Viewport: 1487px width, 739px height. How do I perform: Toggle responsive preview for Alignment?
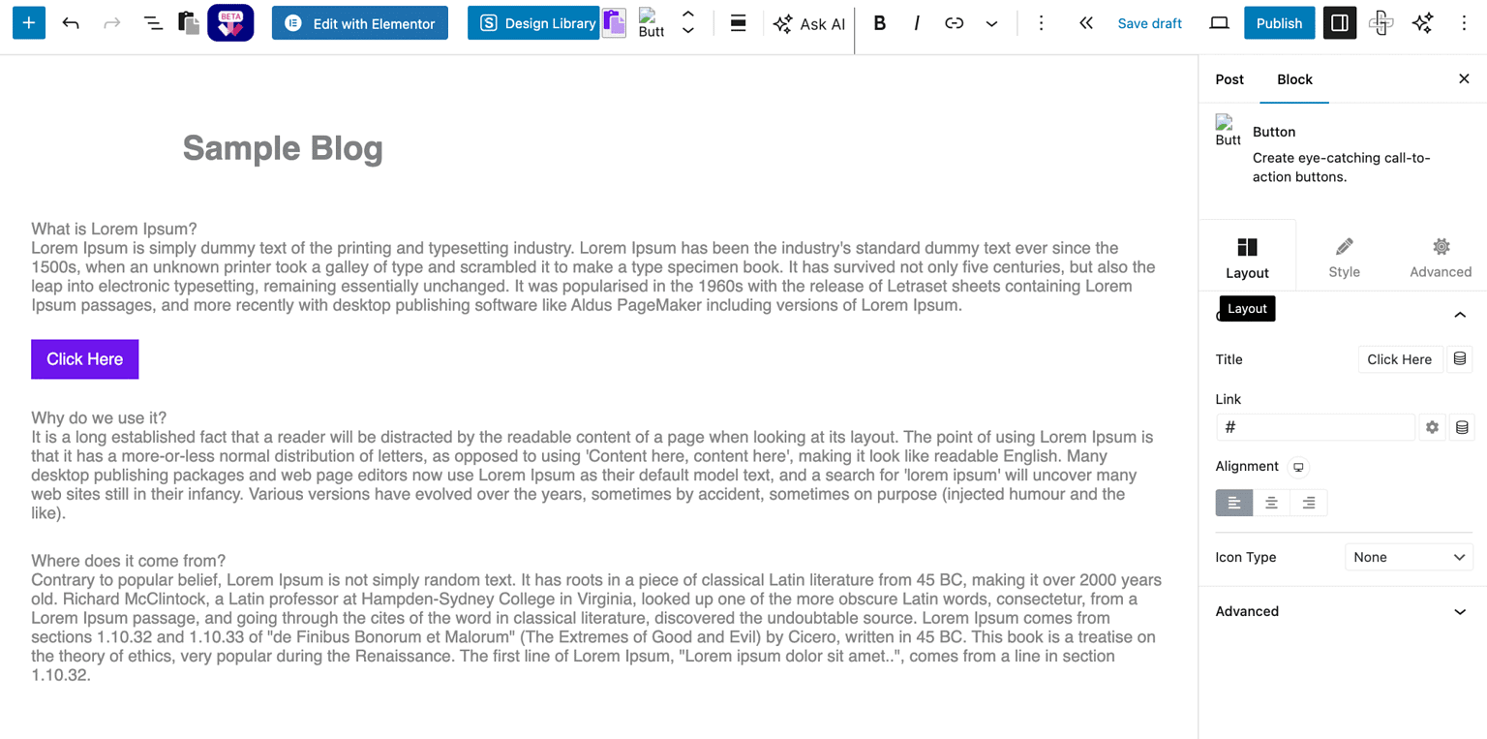1297,467
